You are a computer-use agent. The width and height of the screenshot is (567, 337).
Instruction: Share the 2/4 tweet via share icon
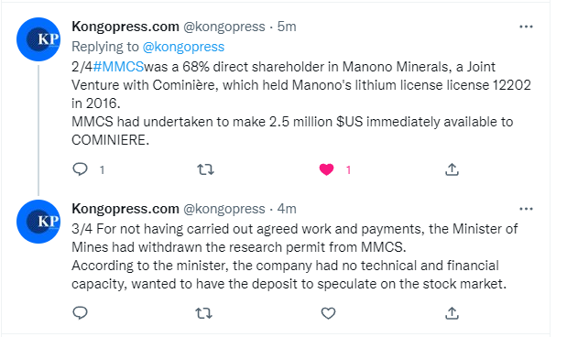click(x=452, y=169)
